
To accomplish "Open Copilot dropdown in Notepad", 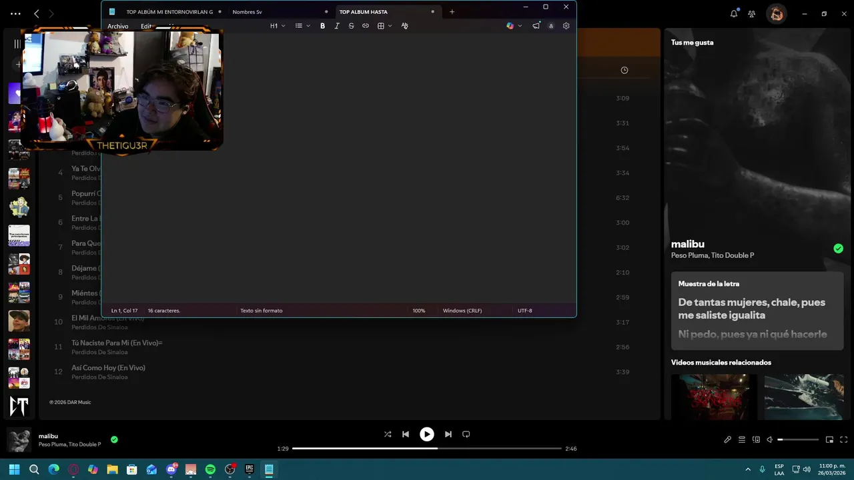I will pyautogui.click(x=514, y=26).
